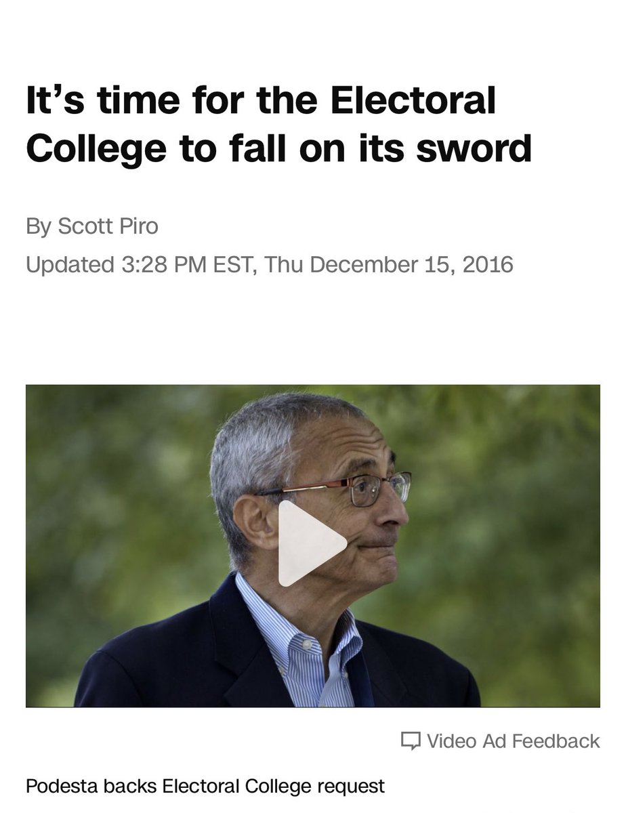
Task: Open the Video Ad Feedback link
Action: [x=500, y=741]
